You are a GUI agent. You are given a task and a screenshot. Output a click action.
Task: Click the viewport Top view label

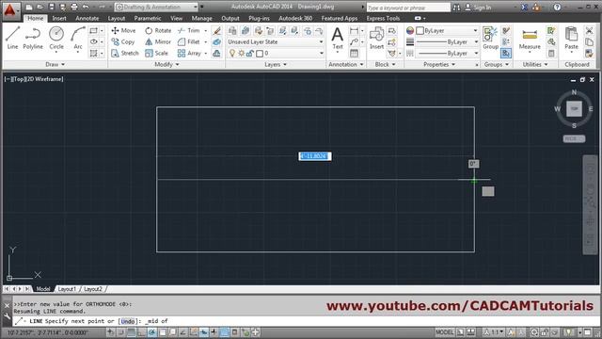point(19,79)
